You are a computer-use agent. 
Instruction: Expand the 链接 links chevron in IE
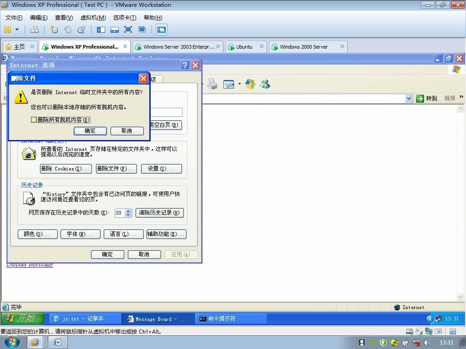point(461,97)
